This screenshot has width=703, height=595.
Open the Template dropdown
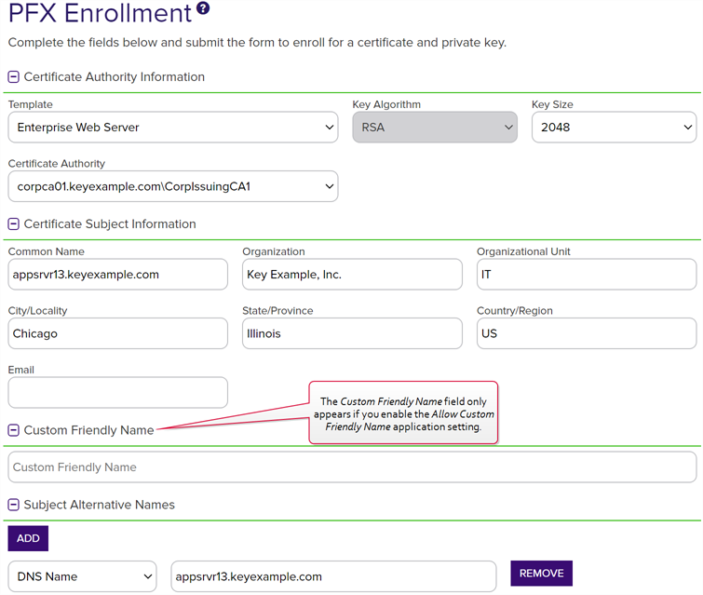tap(173, 128)
